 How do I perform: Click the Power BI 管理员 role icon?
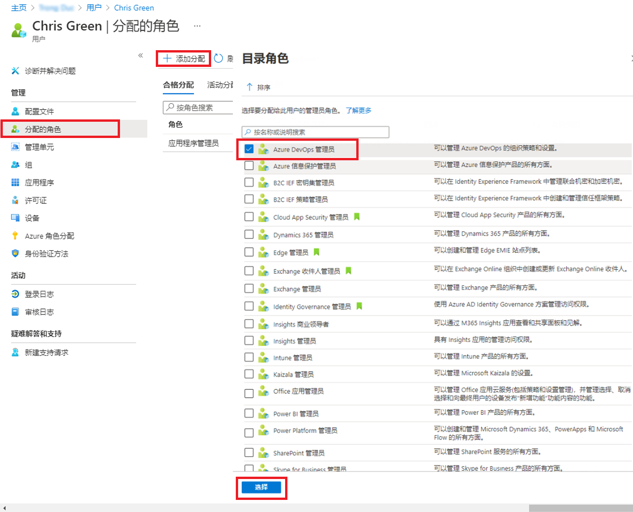point(264,413)
